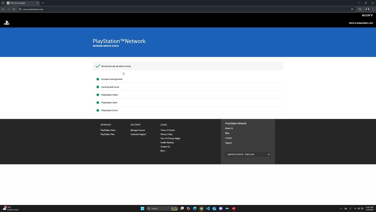Go back to playstation.com
This screenshot has width=376, height=212.
(x=361, y=23)
